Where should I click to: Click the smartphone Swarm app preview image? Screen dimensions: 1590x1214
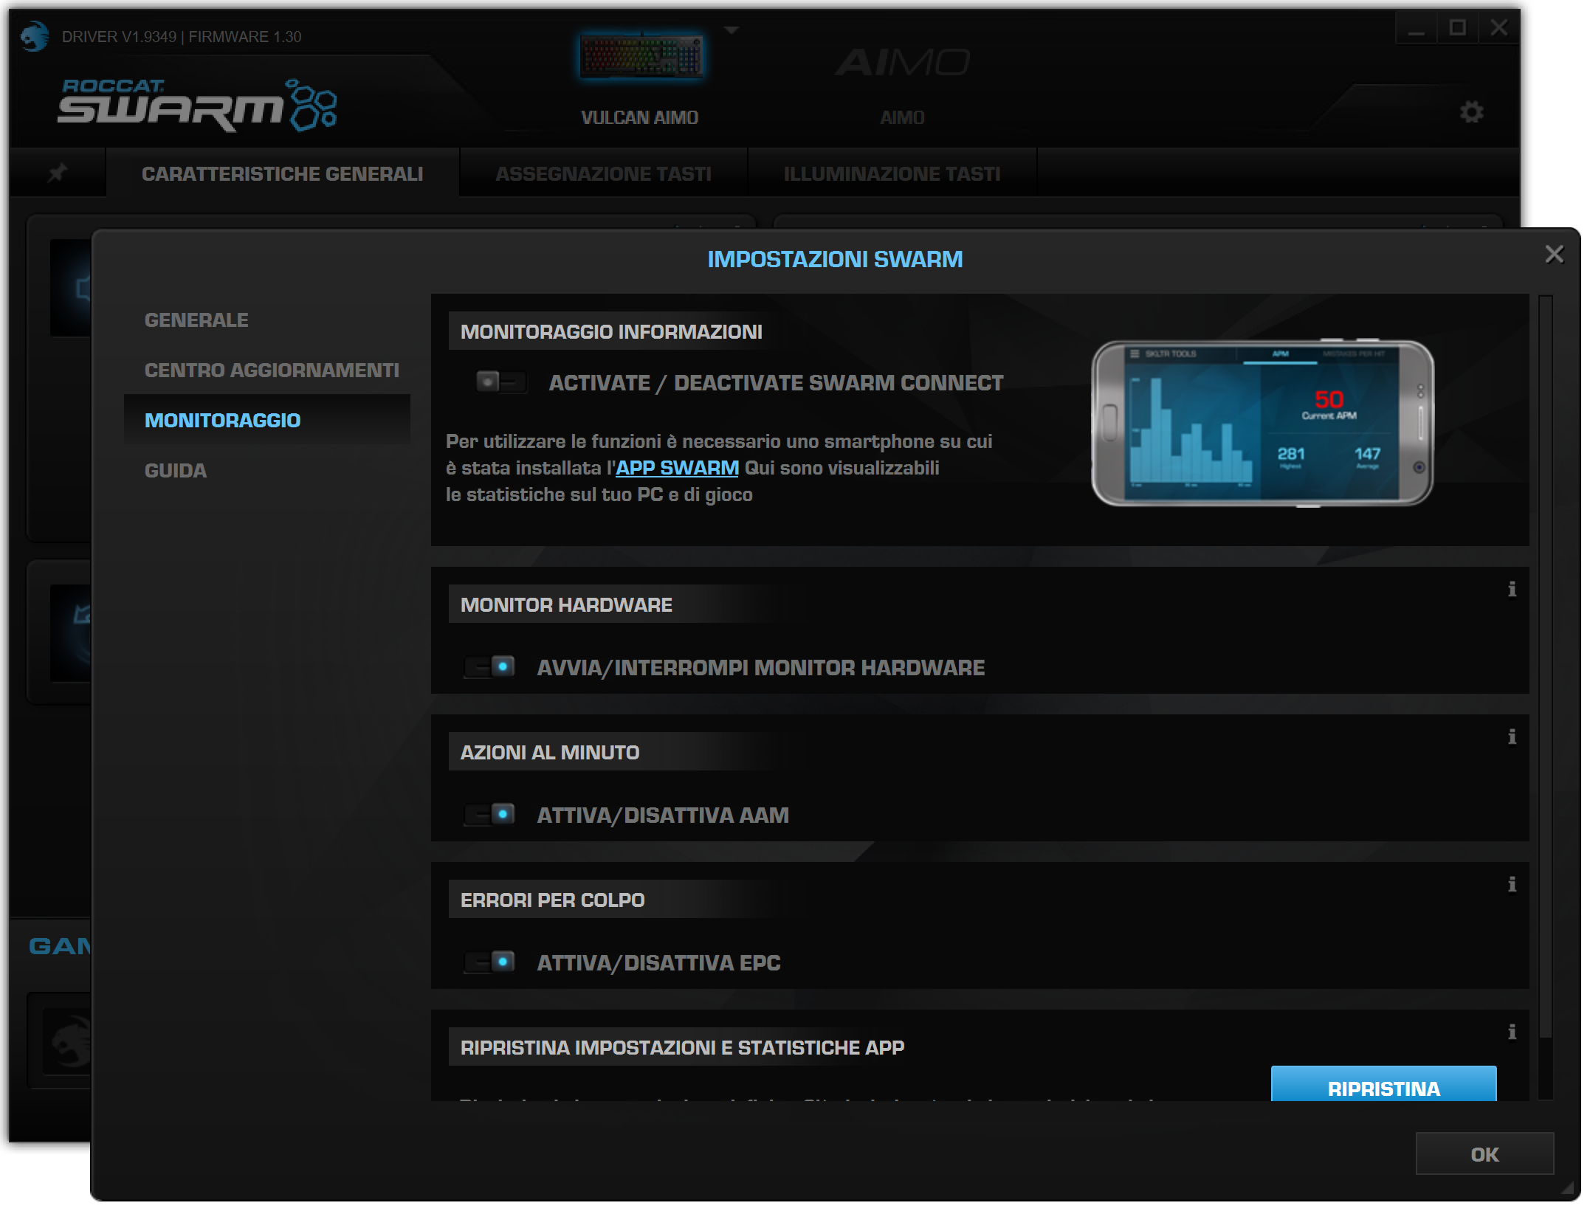(1262, 424)
